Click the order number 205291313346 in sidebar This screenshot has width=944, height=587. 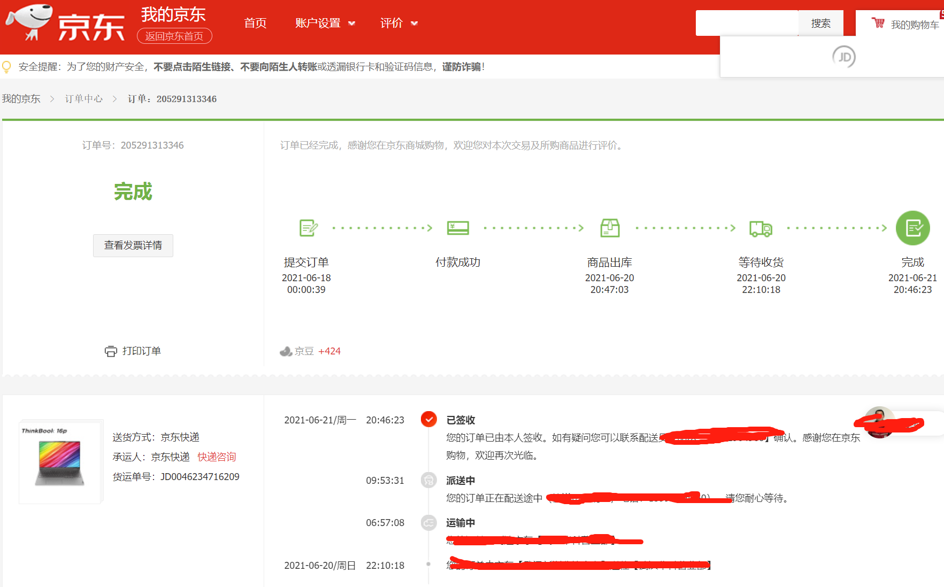[152, 145]
